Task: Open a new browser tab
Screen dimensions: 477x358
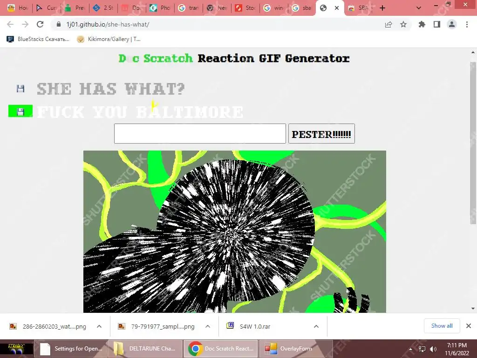Action: point(382,8)
